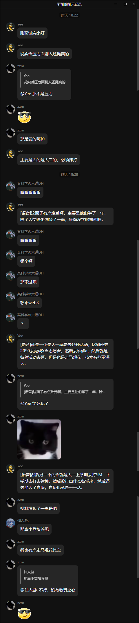
Task: Click the voice message about 2050 volunteers
Action: (65, 354)
